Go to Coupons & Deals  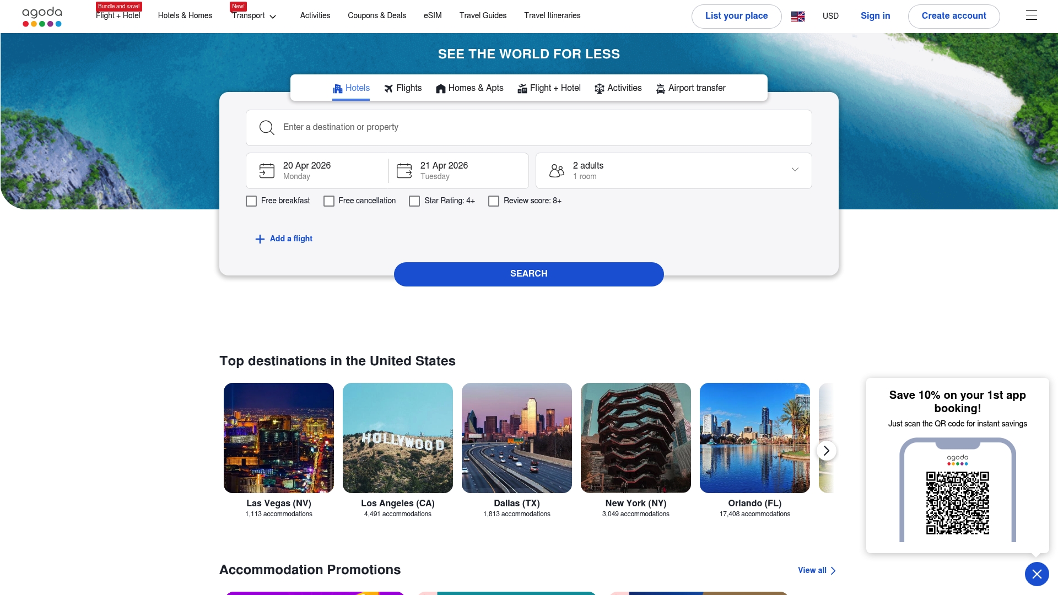[x=377, y=15]
